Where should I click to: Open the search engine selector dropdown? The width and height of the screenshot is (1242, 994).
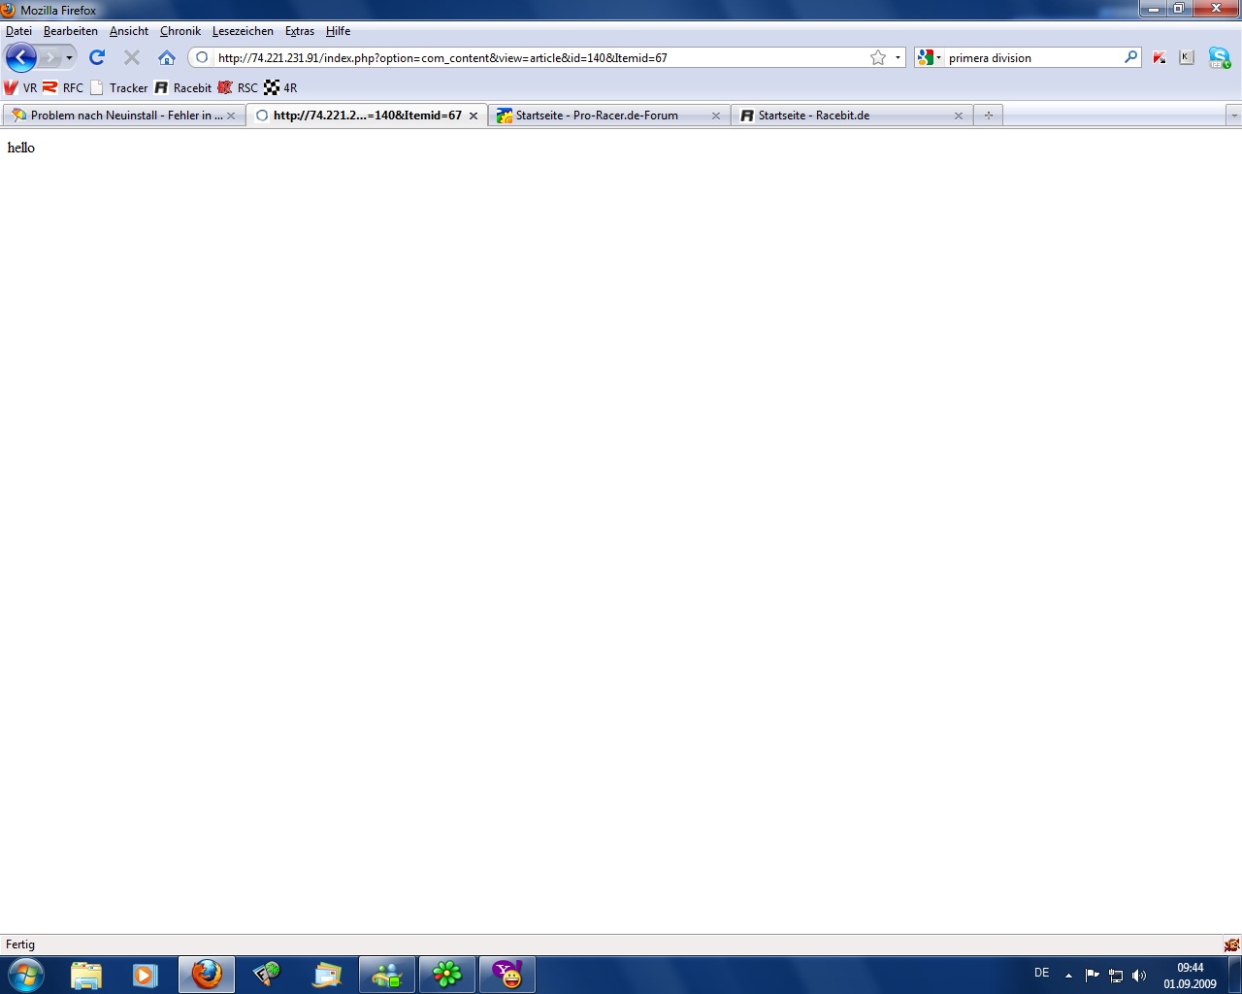[x=929, y=57]
